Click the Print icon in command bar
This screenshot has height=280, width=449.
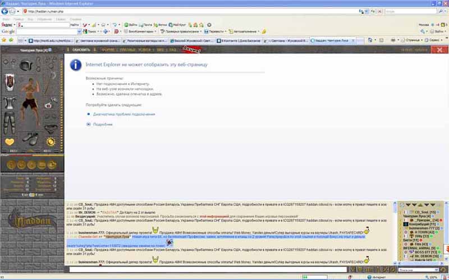coord(393,40)
